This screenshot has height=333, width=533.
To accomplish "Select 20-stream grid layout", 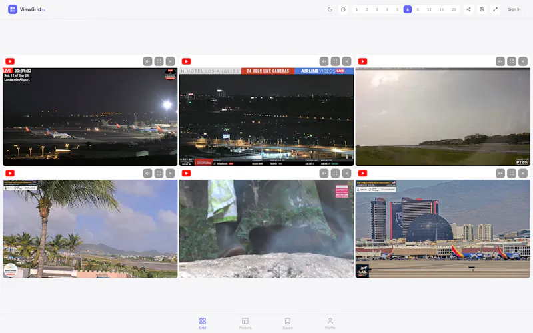I will pos(454,9).
